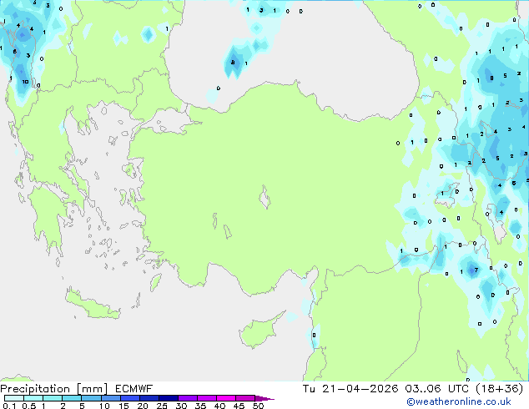Click the map value '10' near Albania
Viewport: 529px width, 409px height.
tap(25, 82)
